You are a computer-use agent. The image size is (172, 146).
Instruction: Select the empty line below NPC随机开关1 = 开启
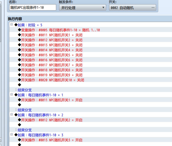click(x=91, y=105)
